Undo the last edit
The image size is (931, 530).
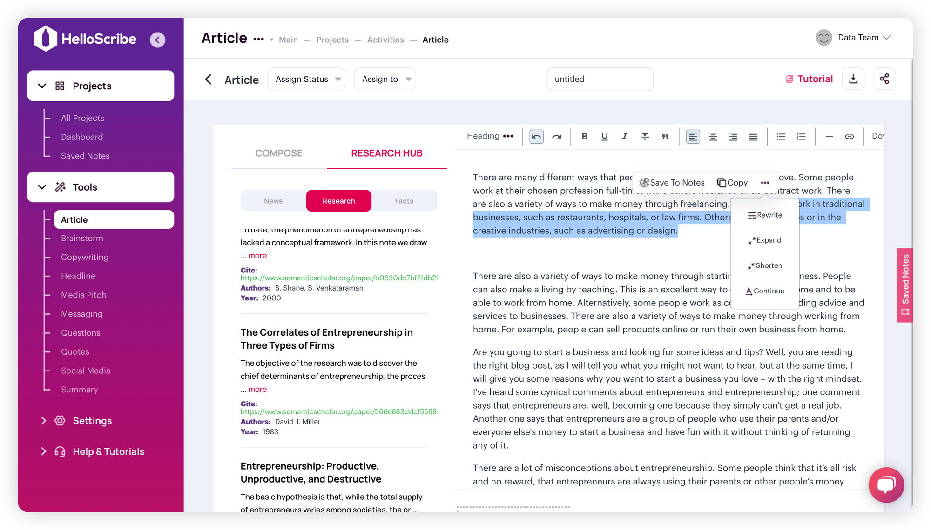point(536,136)
